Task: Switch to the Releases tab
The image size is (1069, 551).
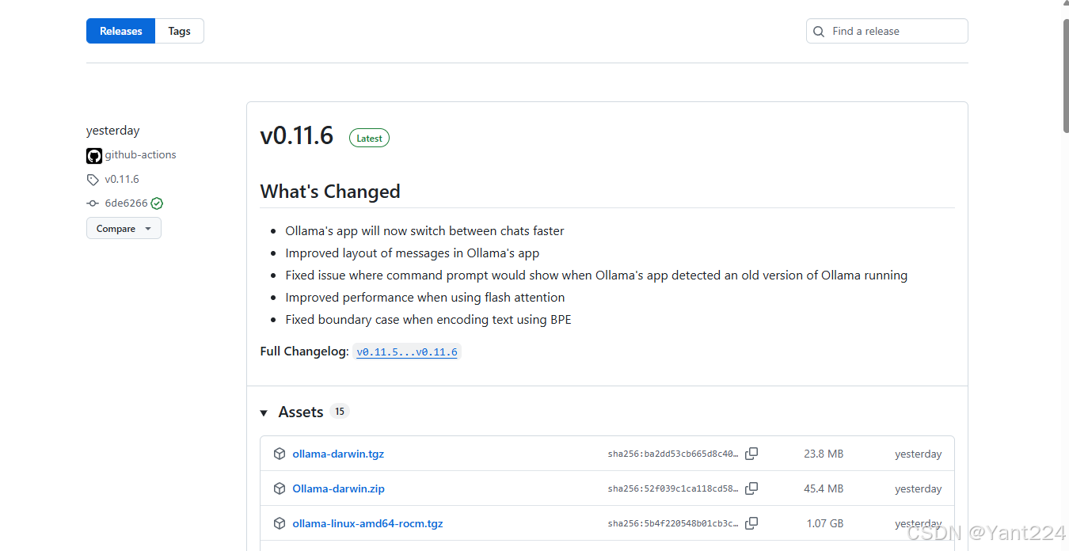Action: tap(120, 31)
